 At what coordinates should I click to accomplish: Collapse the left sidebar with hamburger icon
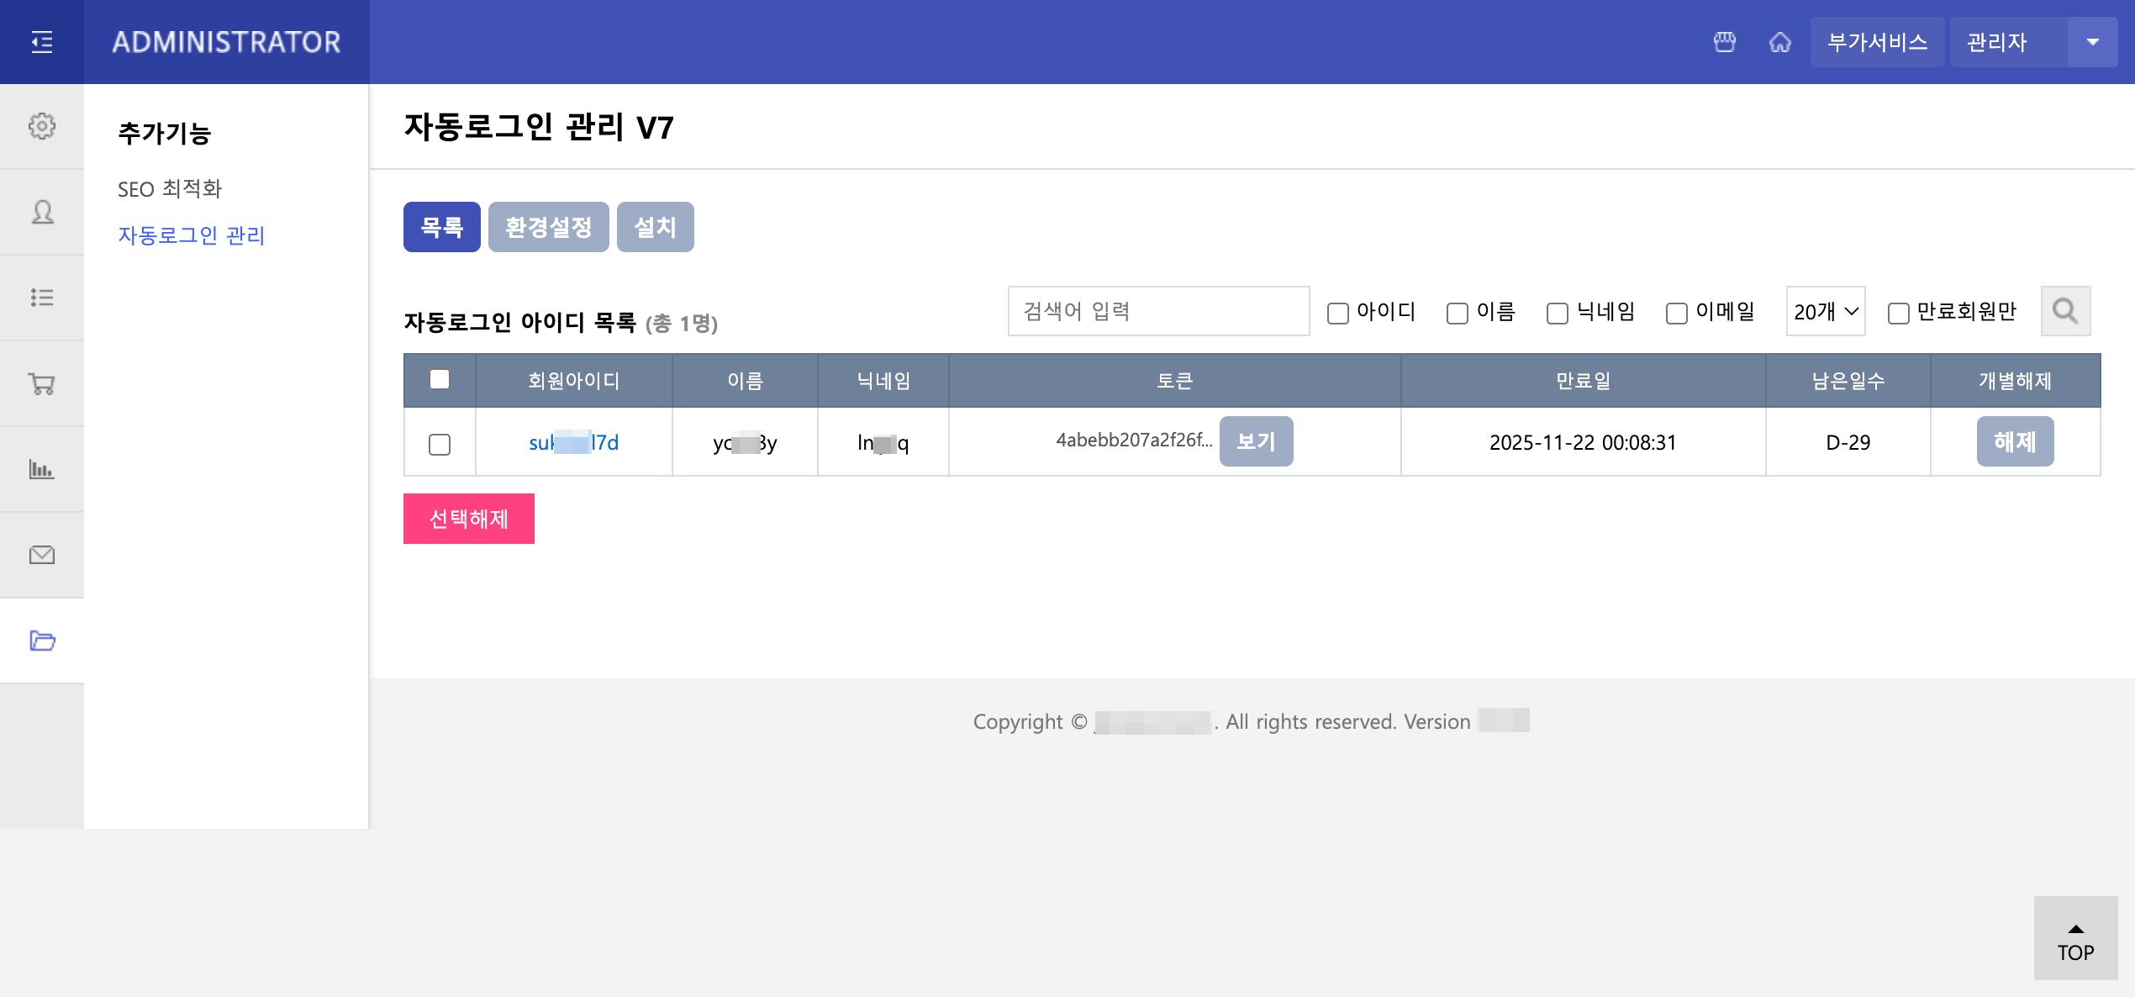tap(41, 41)
